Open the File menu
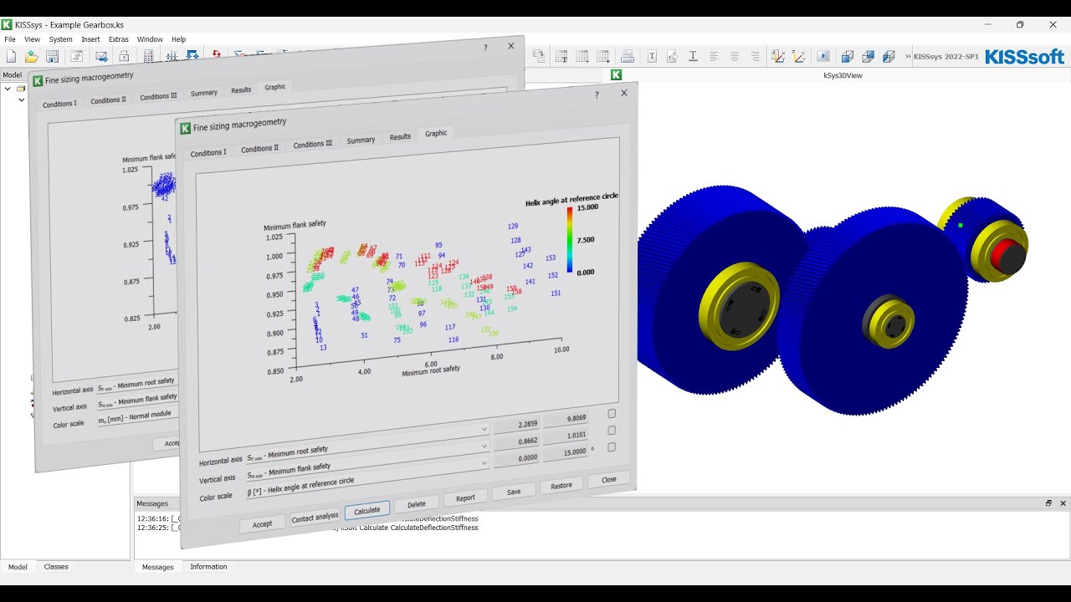1071x602 pixels. coord(10,39)
